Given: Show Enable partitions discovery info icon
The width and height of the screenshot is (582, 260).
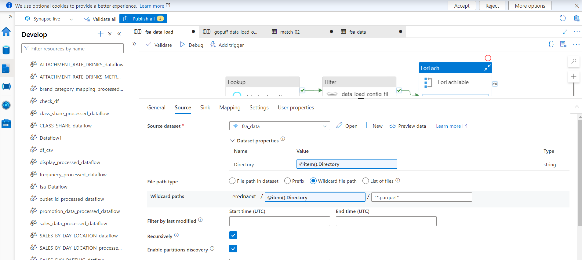Looking at the screenshot, I should click(x=212, y=248).
